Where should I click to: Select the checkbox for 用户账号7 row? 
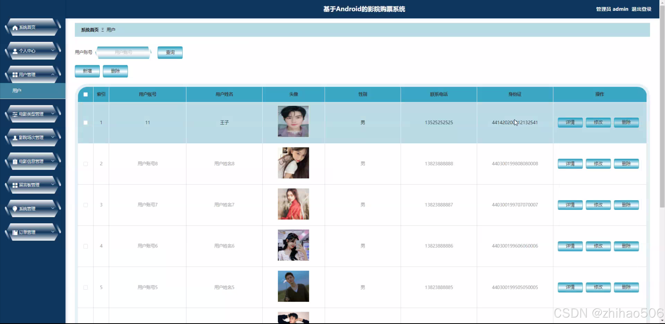coord(85,205)
